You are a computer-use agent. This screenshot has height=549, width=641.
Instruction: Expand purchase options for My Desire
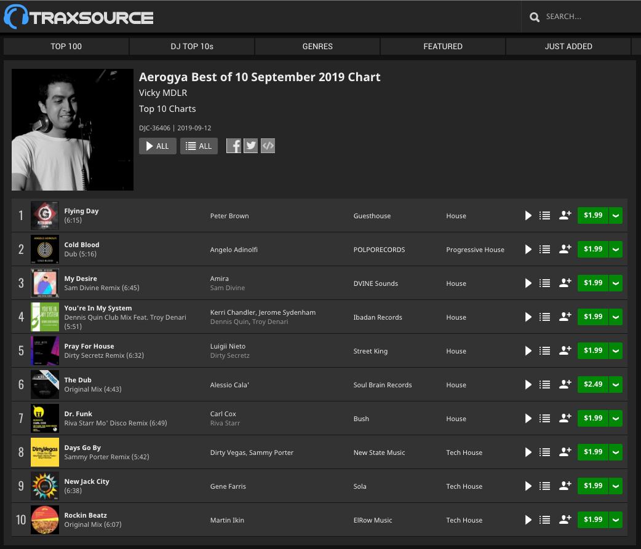(x=616, y=283)
